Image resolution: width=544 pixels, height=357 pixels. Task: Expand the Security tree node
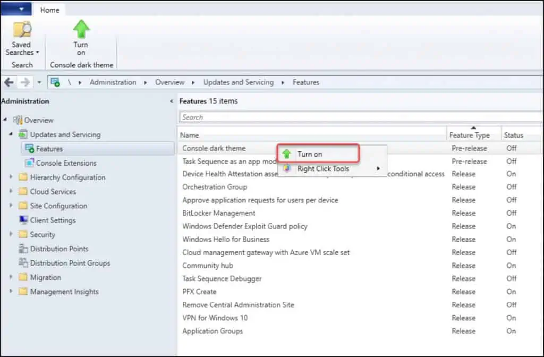(11, 234)
